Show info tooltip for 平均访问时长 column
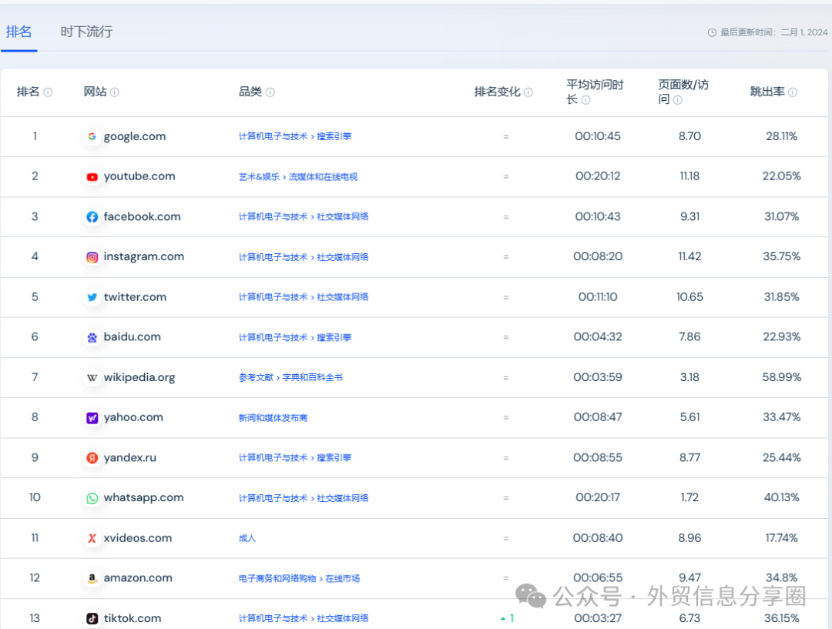 tap(585, 100)
